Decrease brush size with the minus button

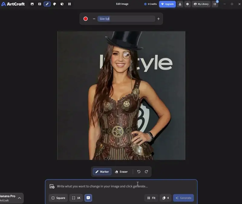tap(94, 19)
